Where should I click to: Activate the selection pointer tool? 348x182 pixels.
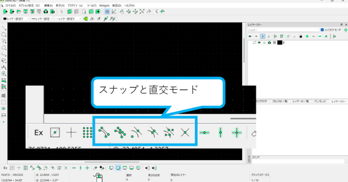(x=62, y=11)
